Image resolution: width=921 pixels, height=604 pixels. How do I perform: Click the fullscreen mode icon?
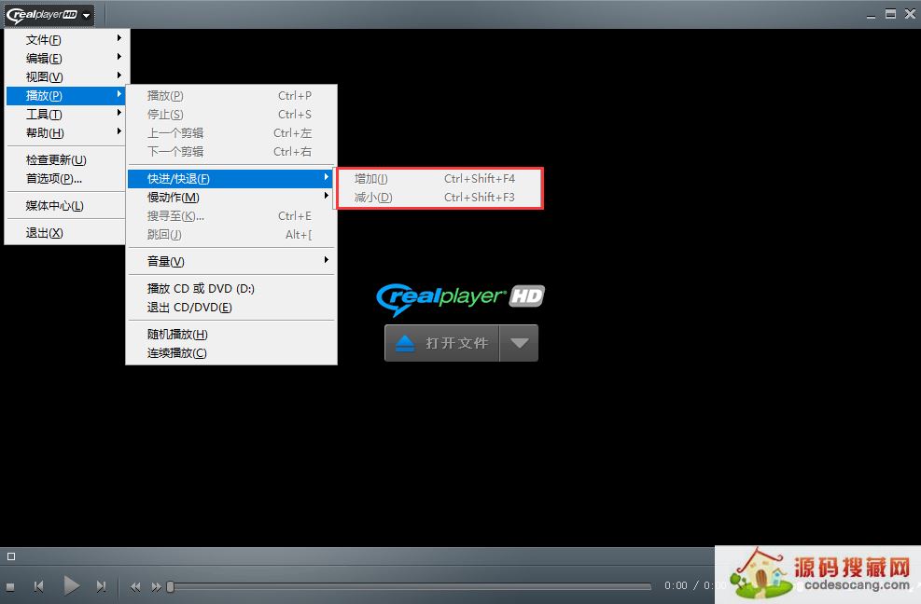[12, 556]
